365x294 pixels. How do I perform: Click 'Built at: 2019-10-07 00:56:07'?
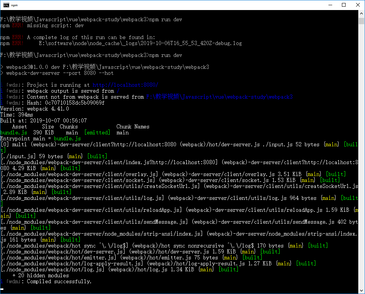tap(44, 121)
